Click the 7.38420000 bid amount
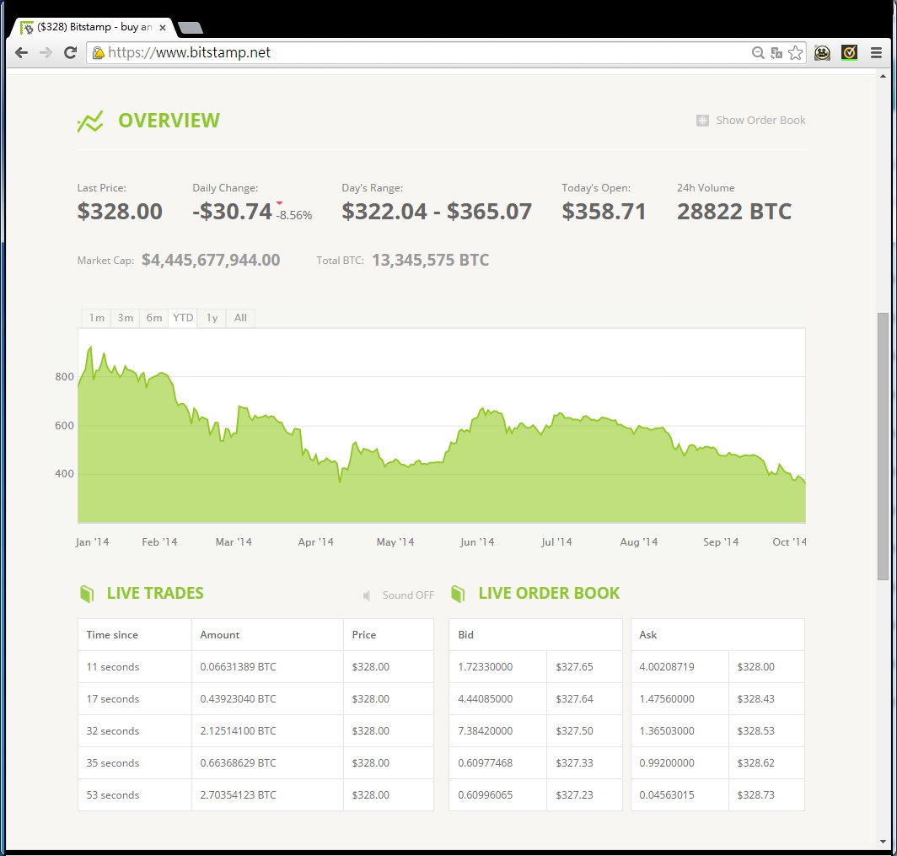Image resolution: width=897 pixels, height=856 pixels. [x=485, y=730]
